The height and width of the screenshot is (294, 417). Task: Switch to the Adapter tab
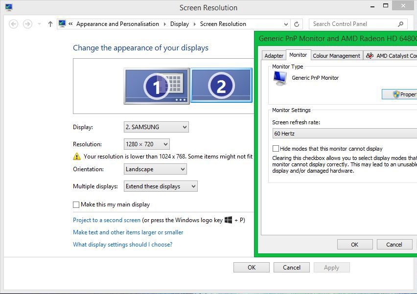pos(274,56)
